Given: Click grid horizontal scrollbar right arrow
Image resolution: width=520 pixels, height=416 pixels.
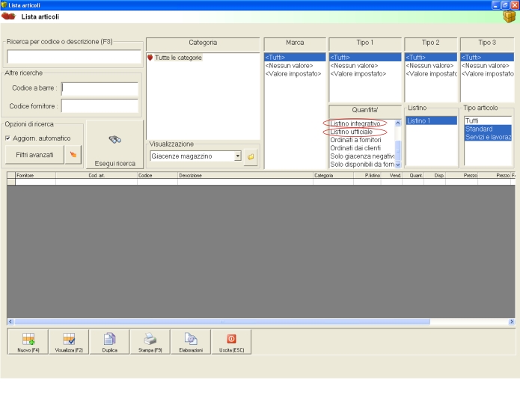Looking at the screenshot, I should [511, 322].
